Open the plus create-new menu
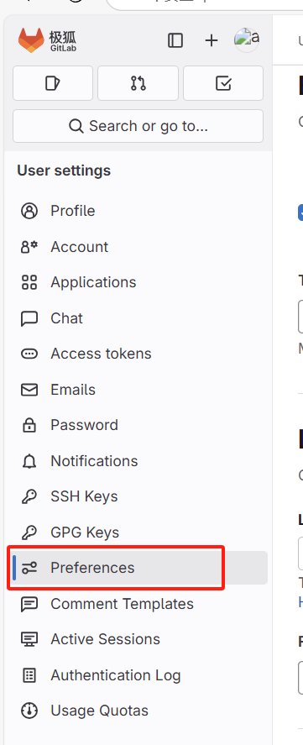 (x=212, y=40)
